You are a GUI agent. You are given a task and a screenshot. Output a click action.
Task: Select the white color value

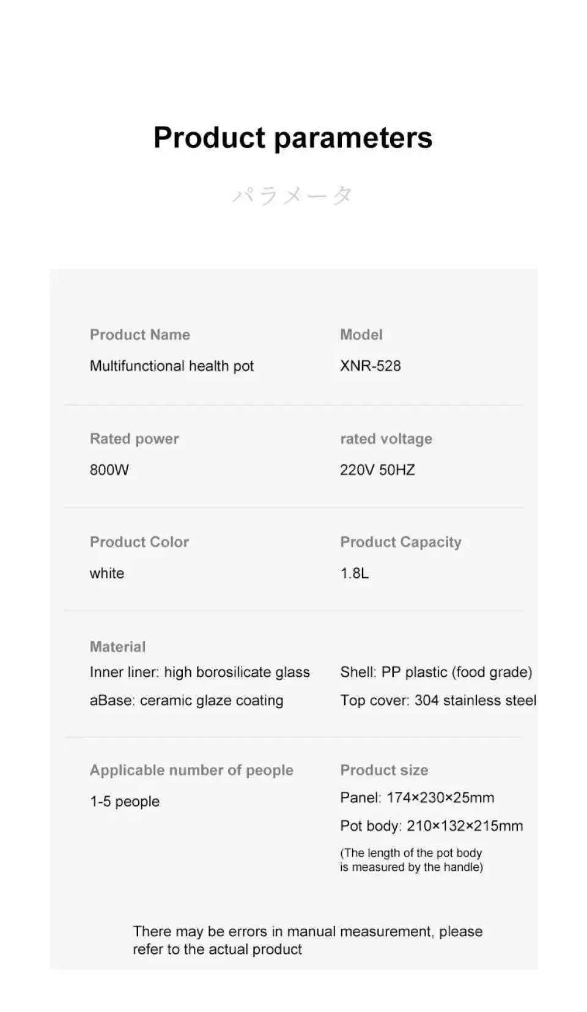[107, 573]
